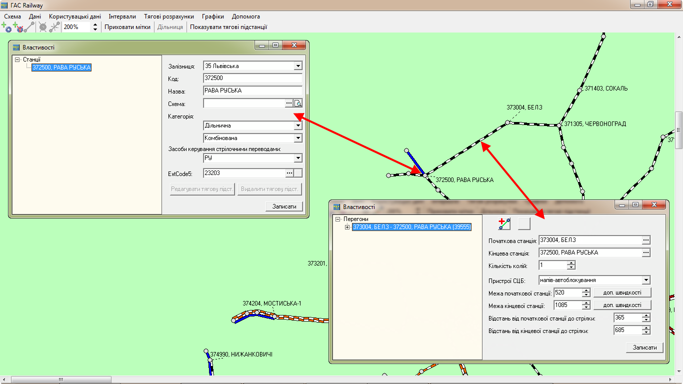This screenshot has height=384, width=683.
Task: Click the add station with red marker icon
Action: pyautogui.click(x=18, y=27)
